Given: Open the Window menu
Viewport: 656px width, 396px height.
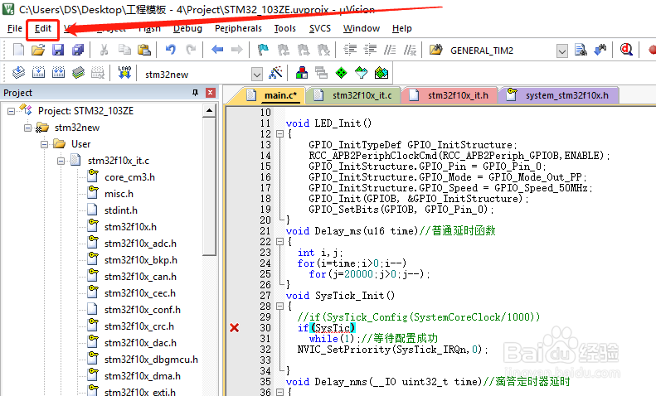Looking at the screenshot, I should [x=362, y=28].
